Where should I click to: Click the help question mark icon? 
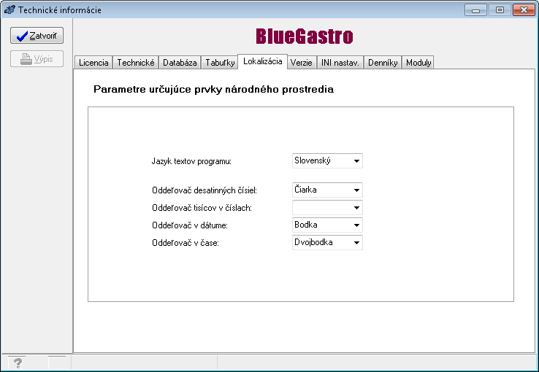tap(18, 363)
